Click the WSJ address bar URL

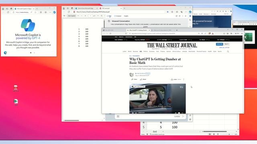click(x=153, y=34)
